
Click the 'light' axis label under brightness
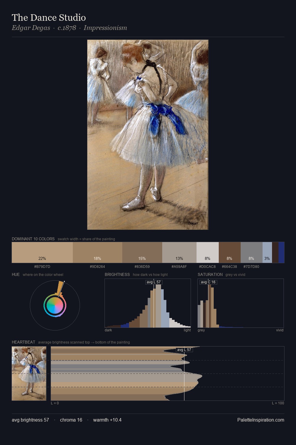pyautogui.click(x=187, y=330)
